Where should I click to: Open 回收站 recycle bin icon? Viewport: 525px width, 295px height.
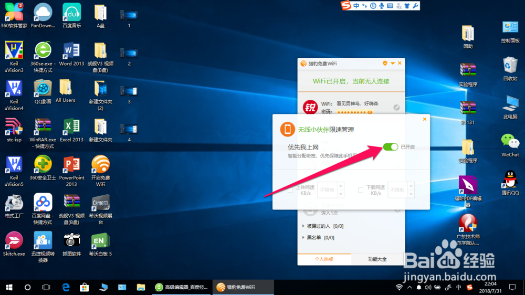[510, 69]
